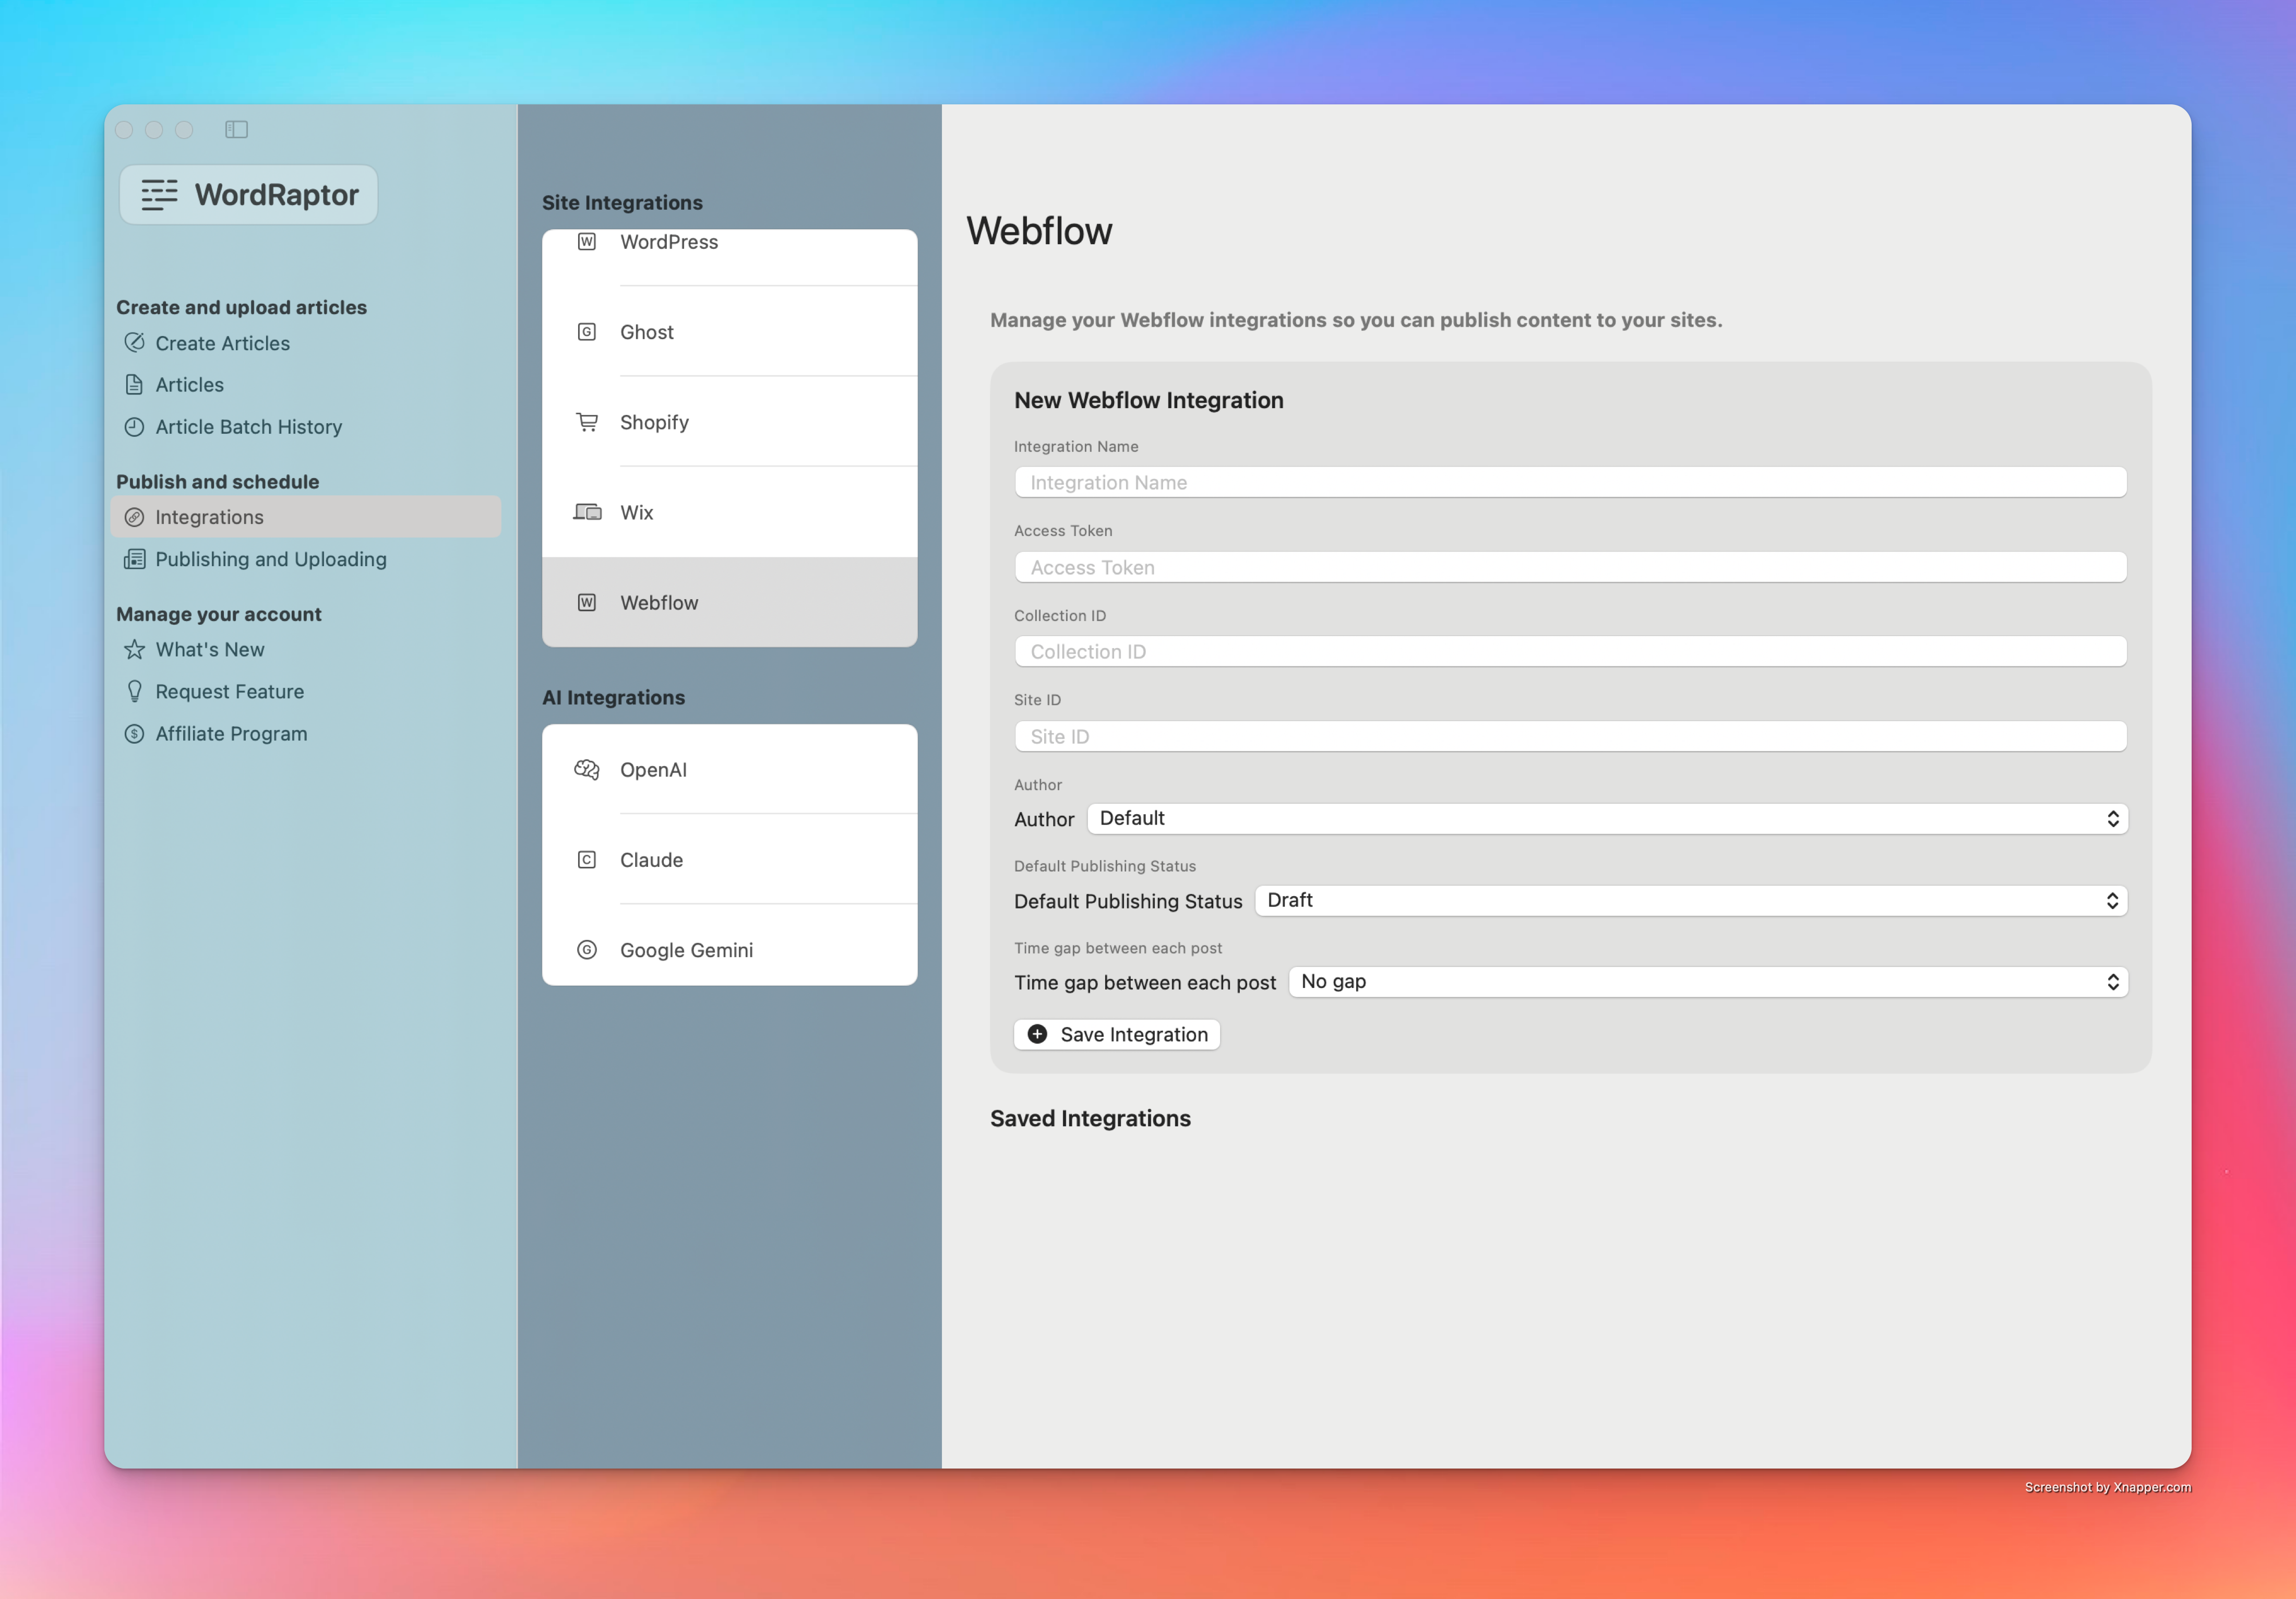The image size is (2296, 1599).
Task: Click the AI Integrations section label
Action: pyautogui.click(x=613, y=698)
